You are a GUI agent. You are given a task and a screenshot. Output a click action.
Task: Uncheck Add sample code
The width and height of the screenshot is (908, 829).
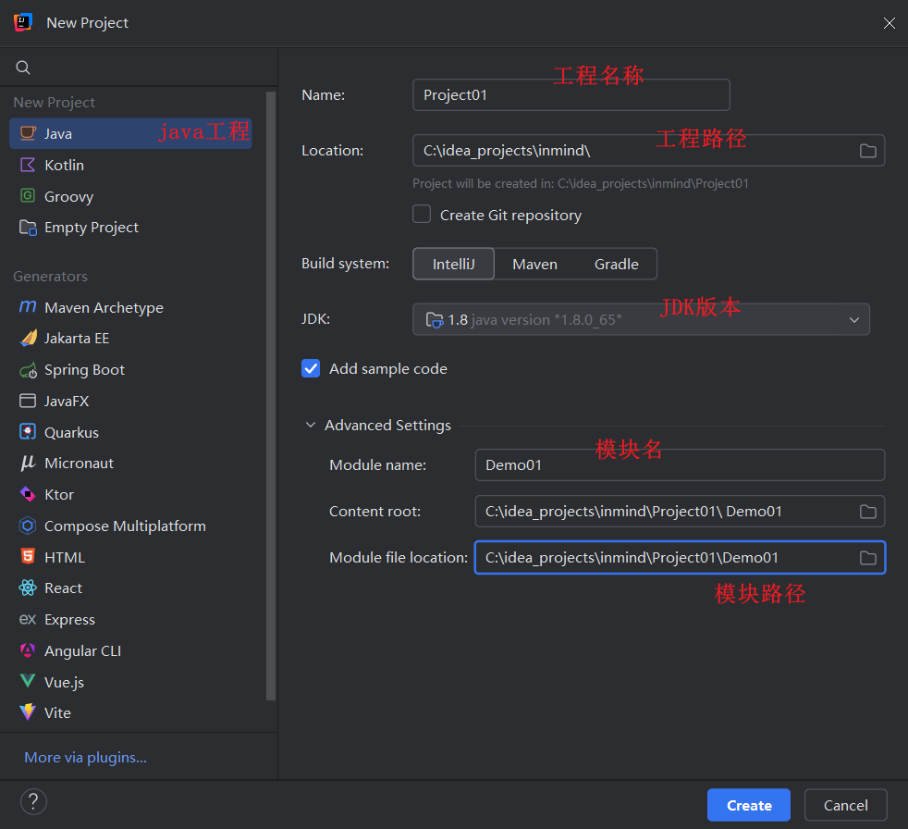point(311,368)
